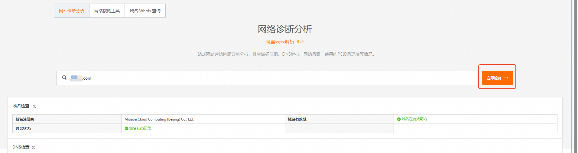This screenshot has height=153, width=578.
Task: Click the help icon beside 域名检查
Action: (34, 106)
